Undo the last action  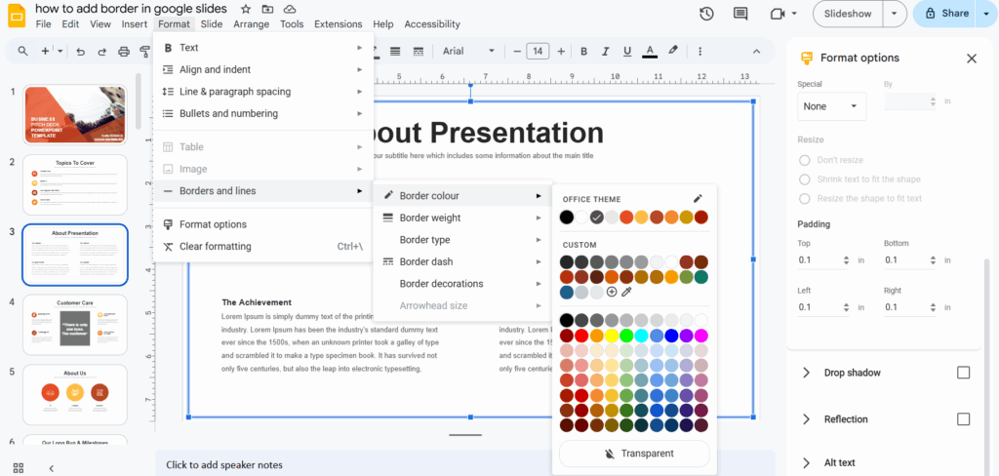point(80,51)
